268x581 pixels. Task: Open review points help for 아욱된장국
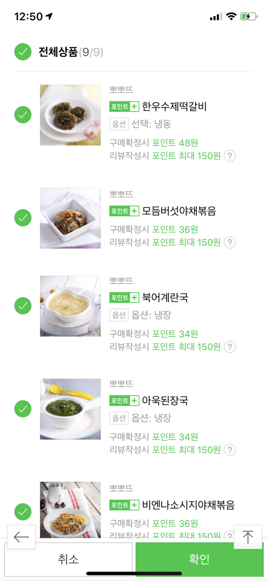[229, 450]
